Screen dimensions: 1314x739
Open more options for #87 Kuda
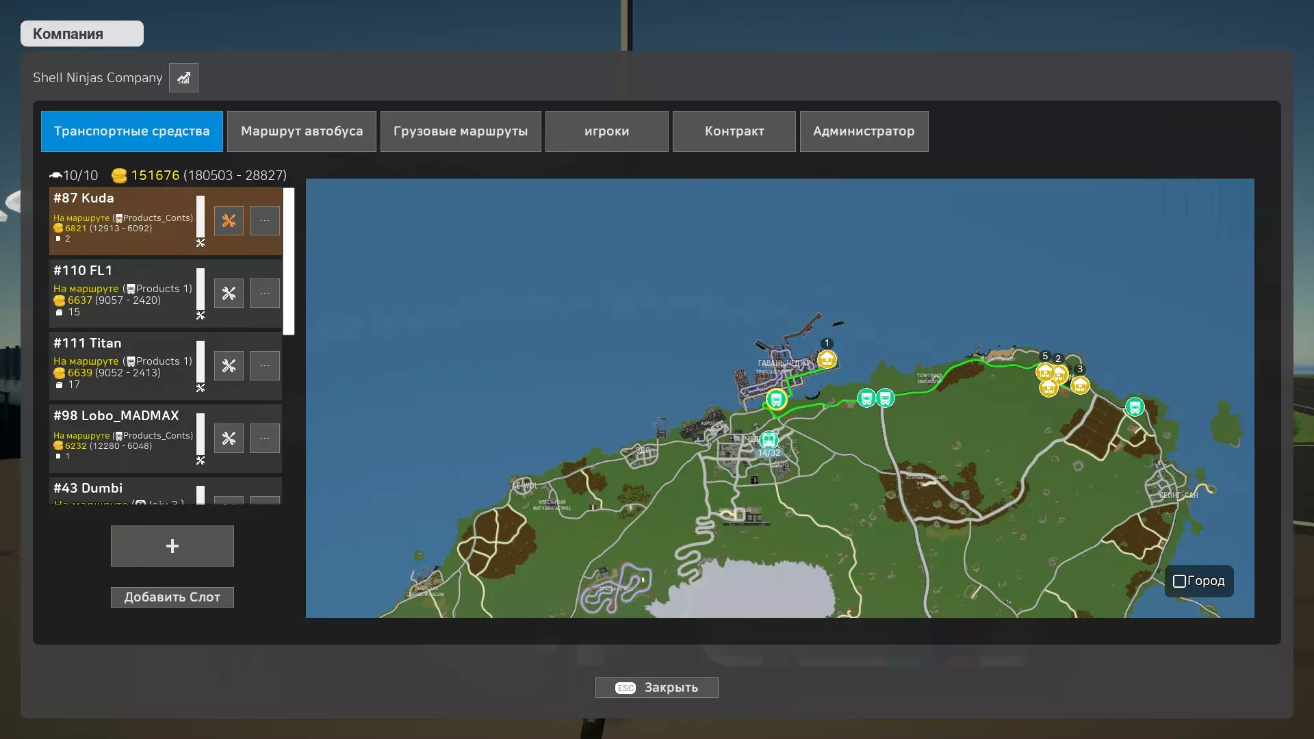[x=265, y=221]
